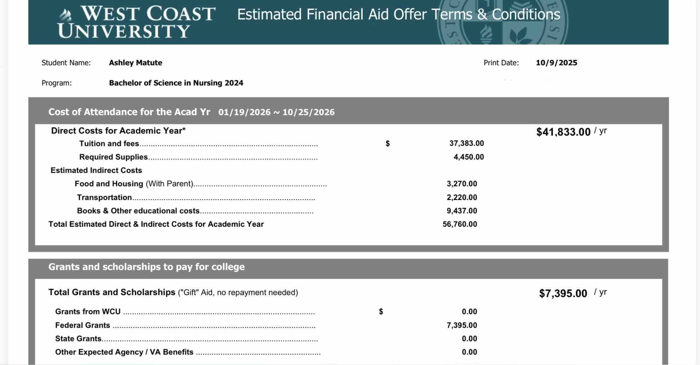
Task: Click the West Coast University flame logo icon
Action: pyautogui.click(x=66, y=14)
